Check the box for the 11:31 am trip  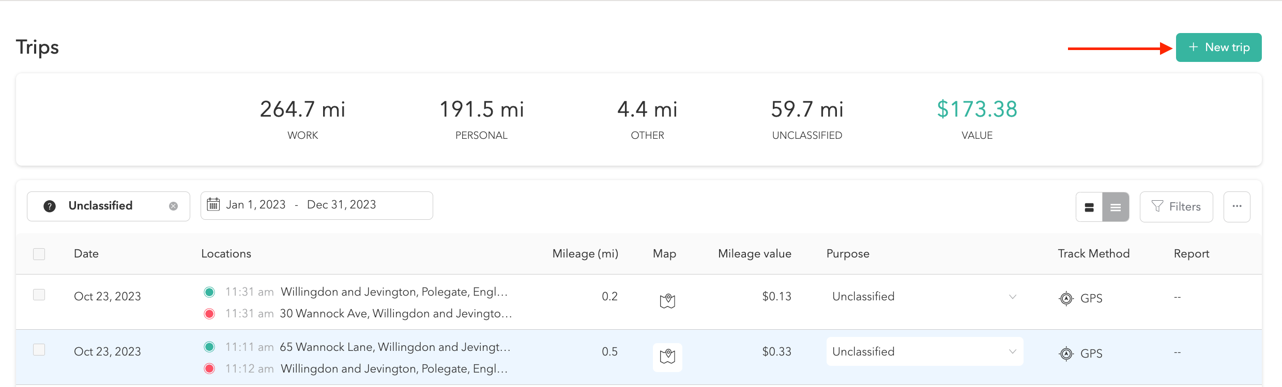39,295
